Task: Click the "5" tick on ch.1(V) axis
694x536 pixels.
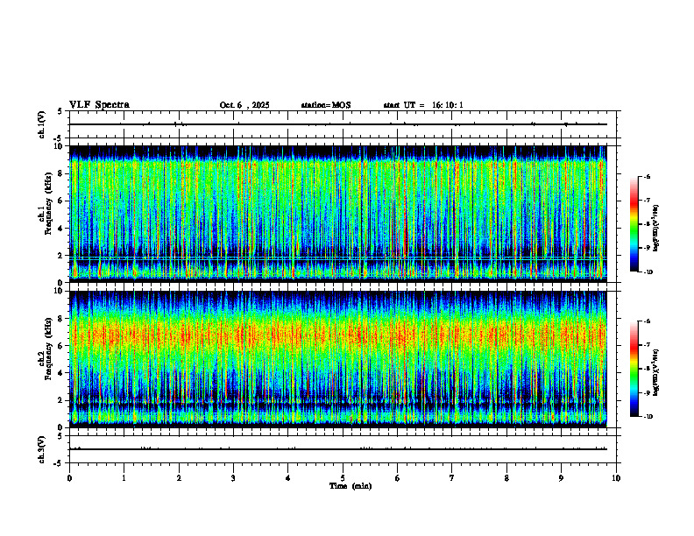Action: click(x=60, y=111)
